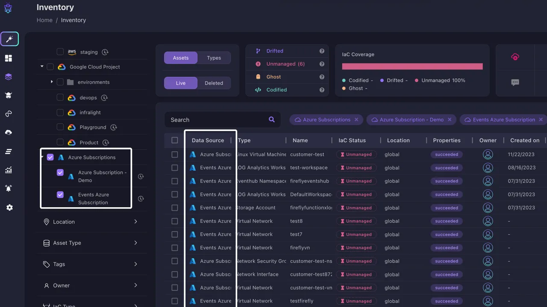Open the stacked lines sidebar icon
This screenshot has width=547, height=307.
pyautogui.click(x=9, y=151)
